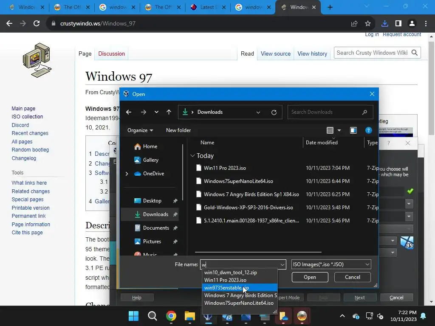Click View history tab
The image size is (435, 326).
pos(312,53)
